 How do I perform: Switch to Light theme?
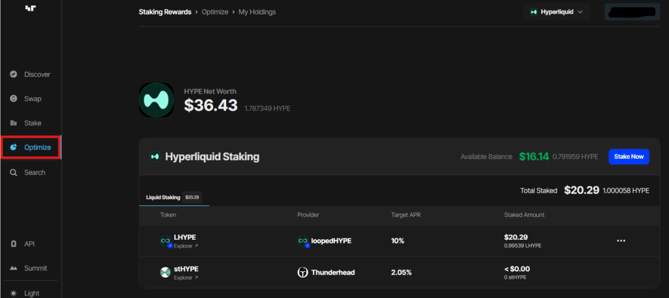(25, 293)
